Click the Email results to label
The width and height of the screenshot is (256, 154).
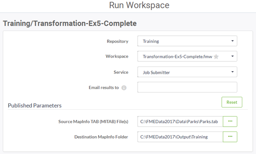[104, 88]
